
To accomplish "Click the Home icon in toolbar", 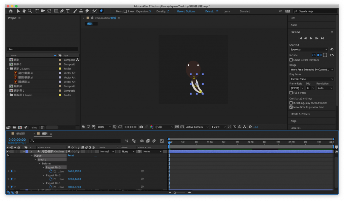I will tap(11, 11).
